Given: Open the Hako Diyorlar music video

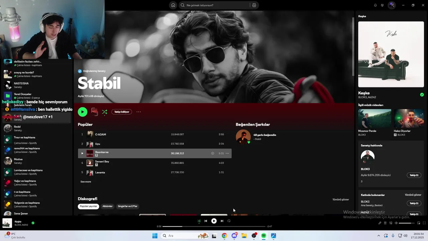Looking at the screenshot, I should [x=409, y=118].
